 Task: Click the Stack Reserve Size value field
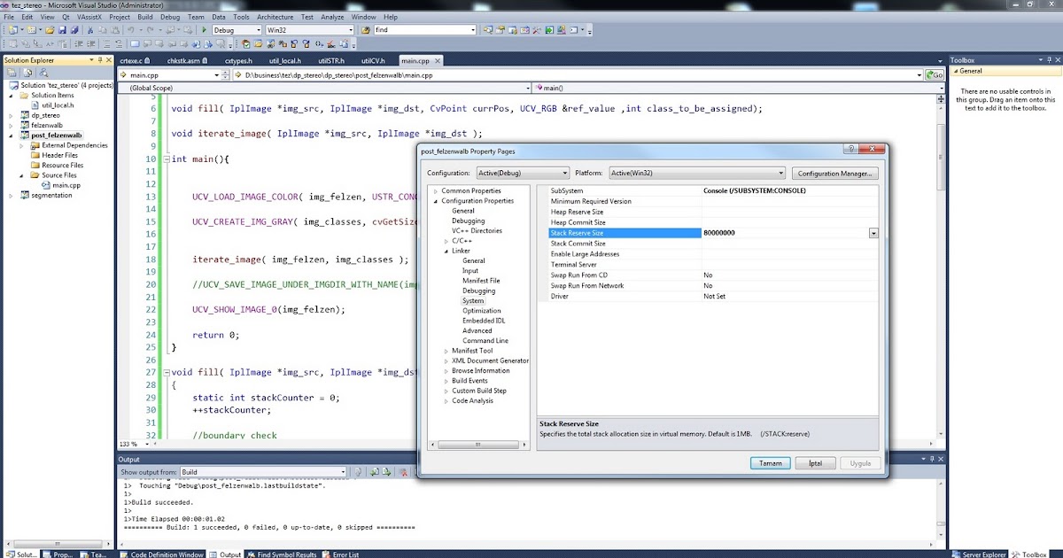784,233
